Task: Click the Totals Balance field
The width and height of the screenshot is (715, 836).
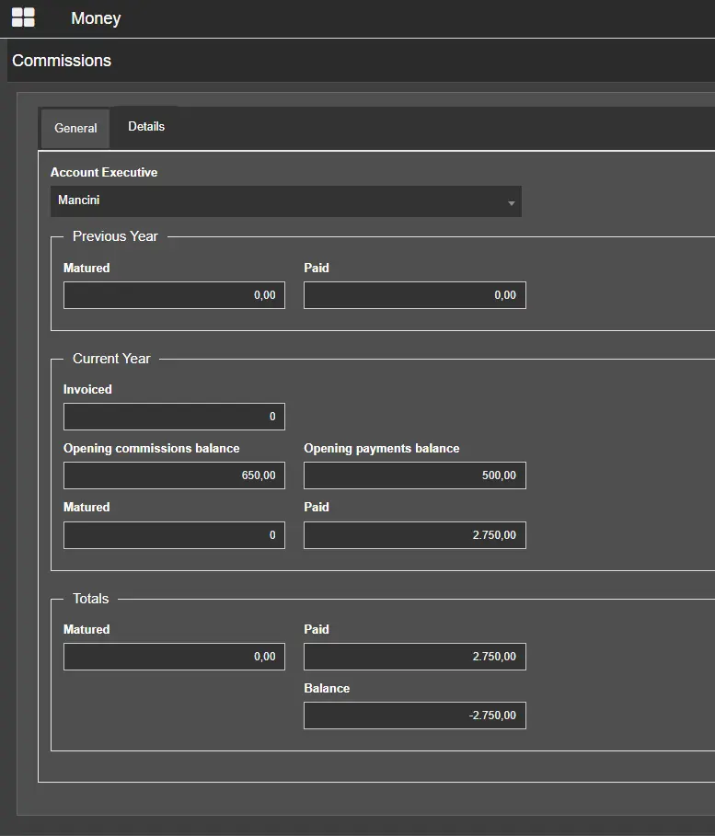Action: click(414, 716)
